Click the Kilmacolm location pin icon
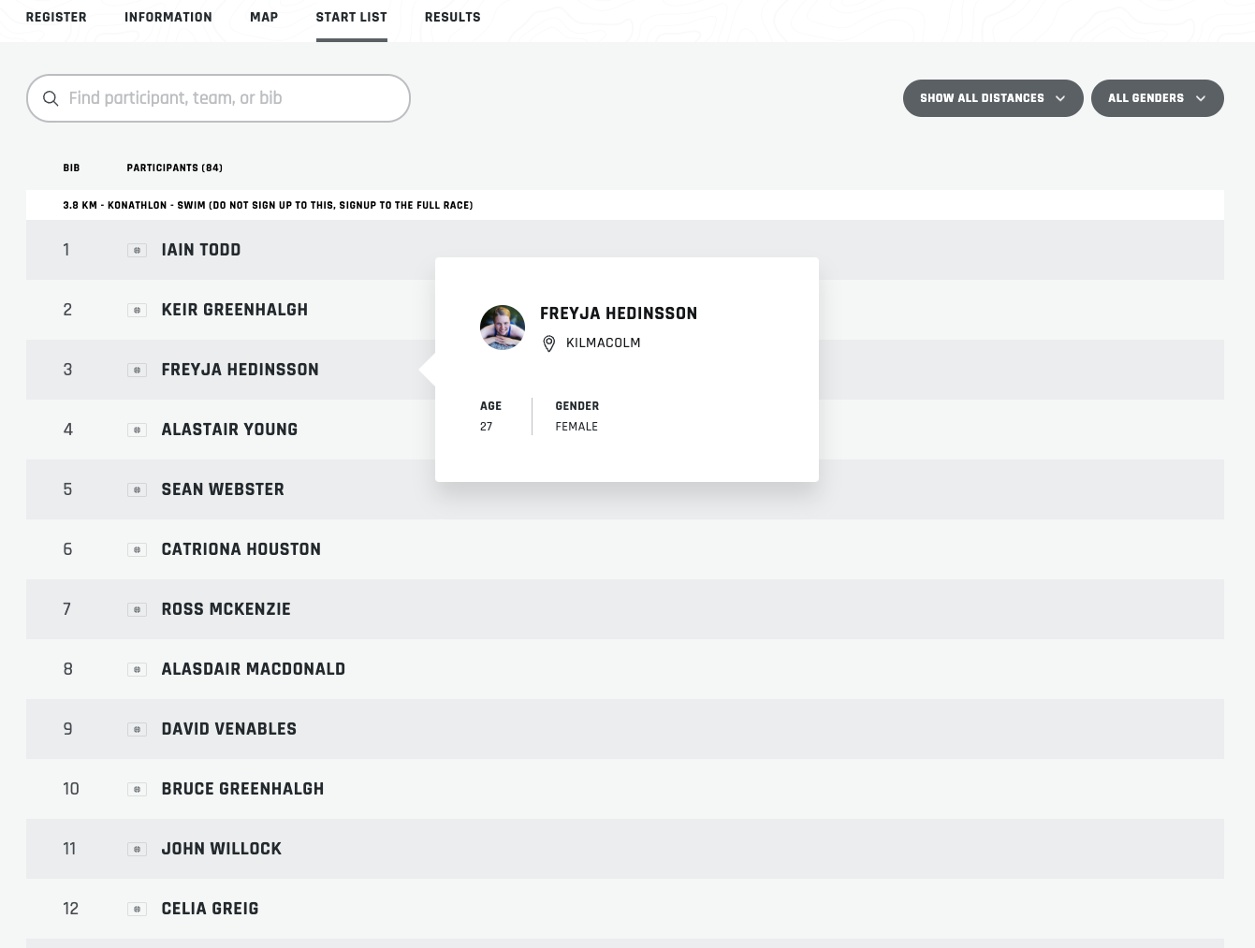Screen dimensions: 1255x948 tap(549, 343)
